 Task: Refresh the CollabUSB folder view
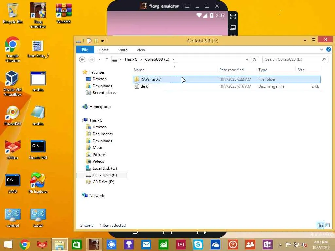click(254, 59)
